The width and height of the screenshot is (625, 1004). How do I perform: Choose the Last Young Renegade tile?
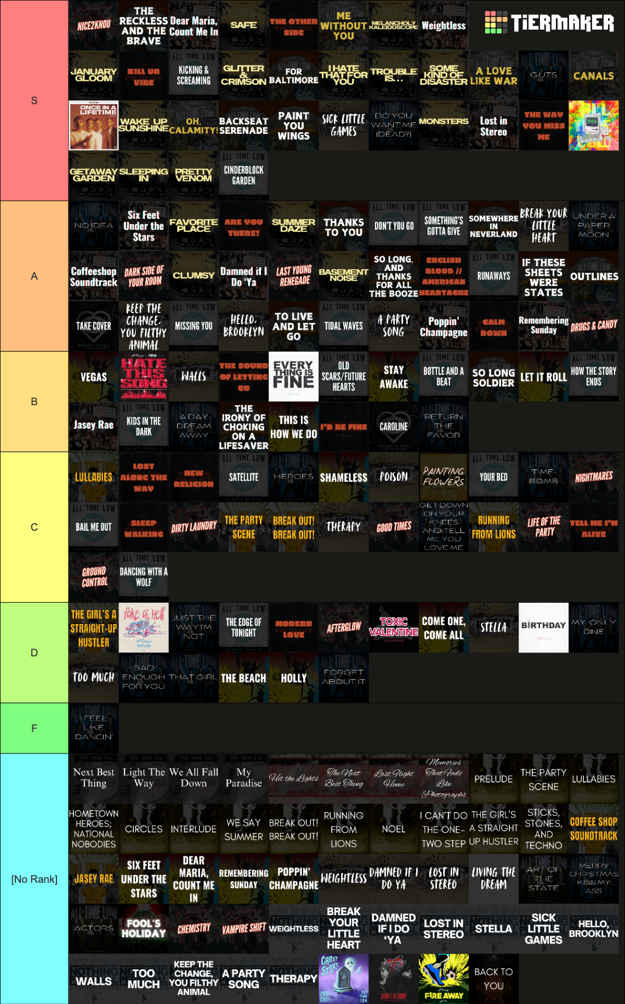pos(293,276)
